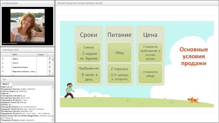Click the user icon for Марченко Наталья
Image resolution: width=219 pixels, height=123 pixels.
(50, 71)
